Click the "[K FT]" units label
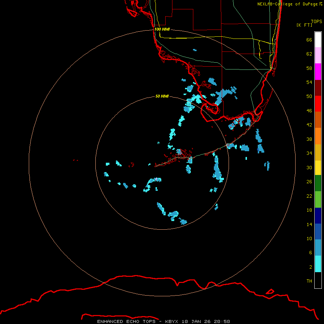 [x=304, y=25]
